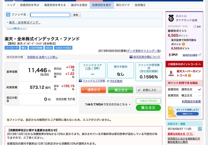
Task: Click the ノーロード tag
Action: [12, 48]
